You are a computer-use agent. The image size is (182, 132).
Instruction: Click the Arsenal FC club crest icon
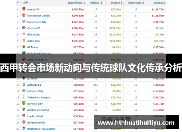[24, 9]
